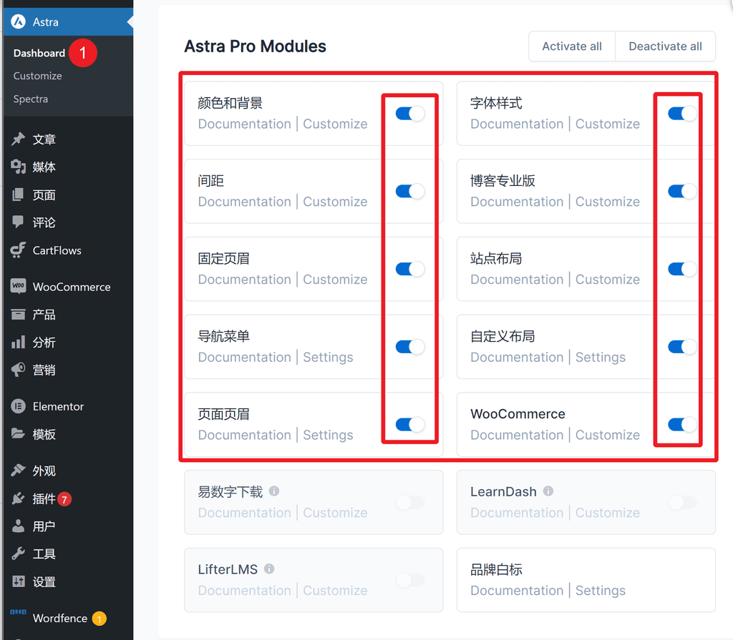Open the WooCommerce sidebar menu

click(68, 286)
